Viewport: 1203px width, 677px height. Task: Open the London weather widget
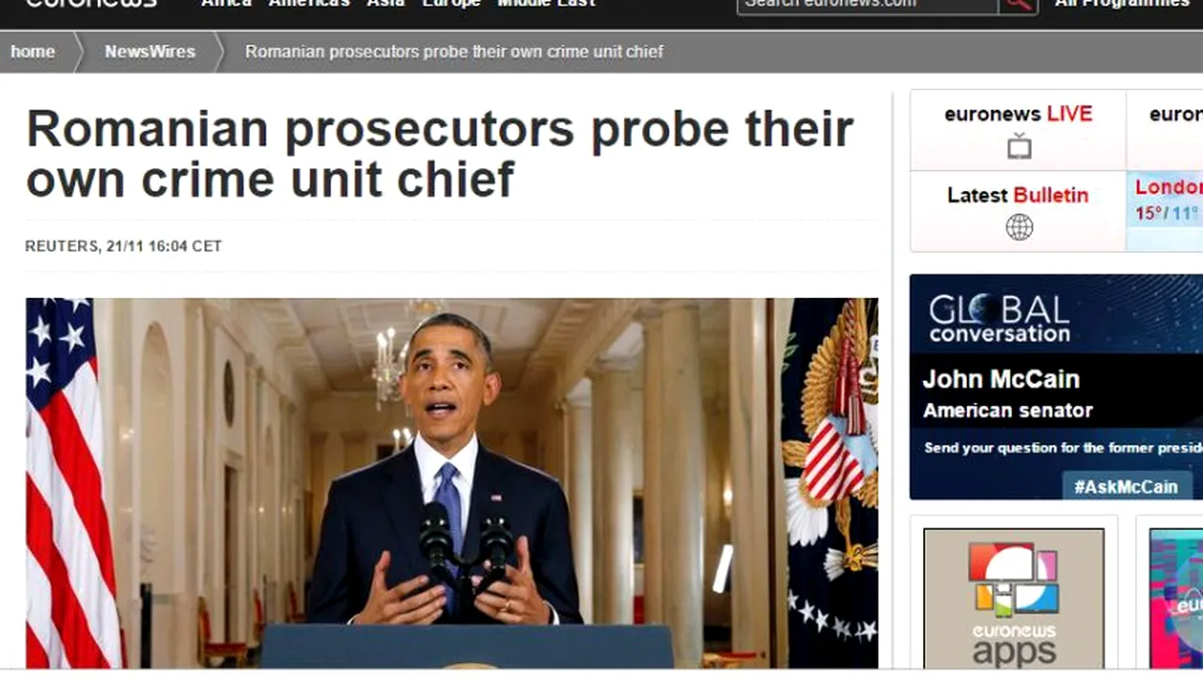(x=1164, y=211)
